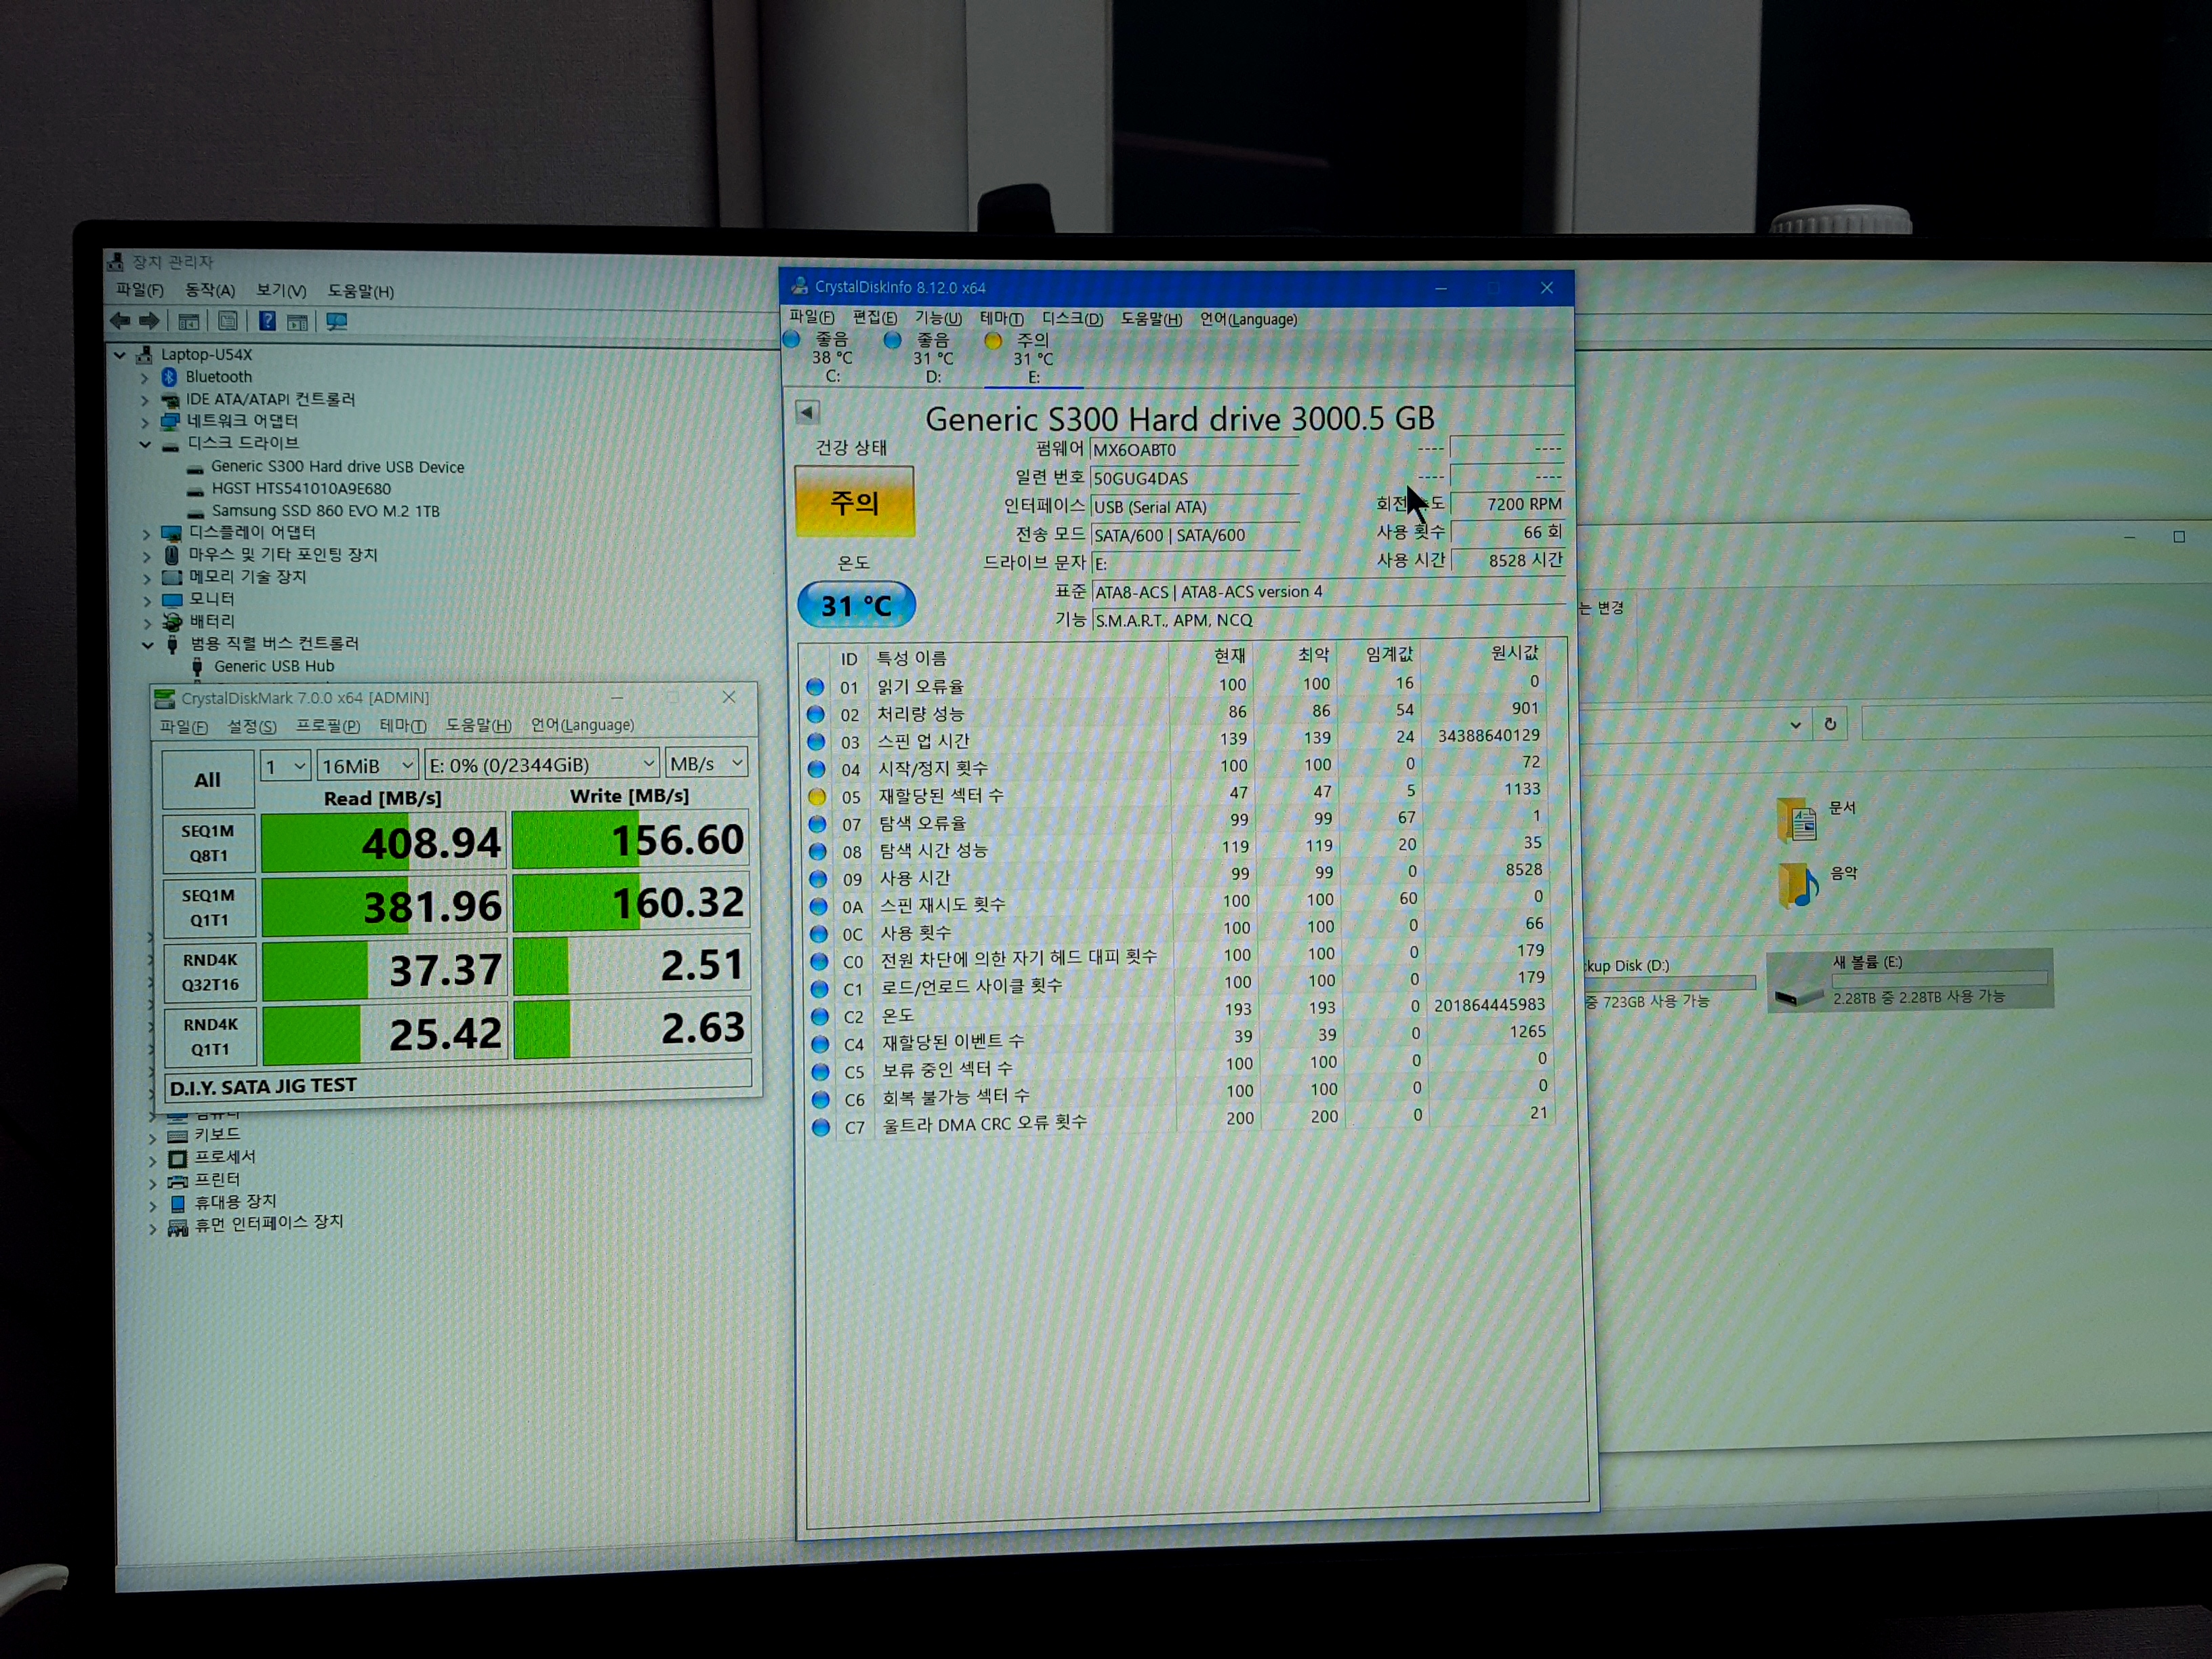Image resolution: width=2212 pixels, height=1659 pixels.
Task: Select Bluetooth device category icon
Action: (169, 377)
